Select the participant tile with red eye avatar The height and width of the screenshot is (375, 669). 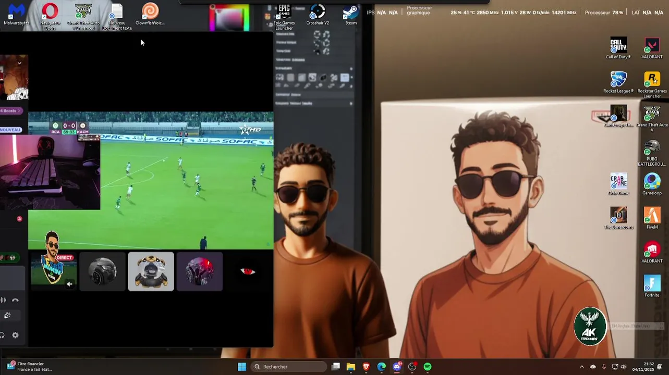[x=248, y=271]
